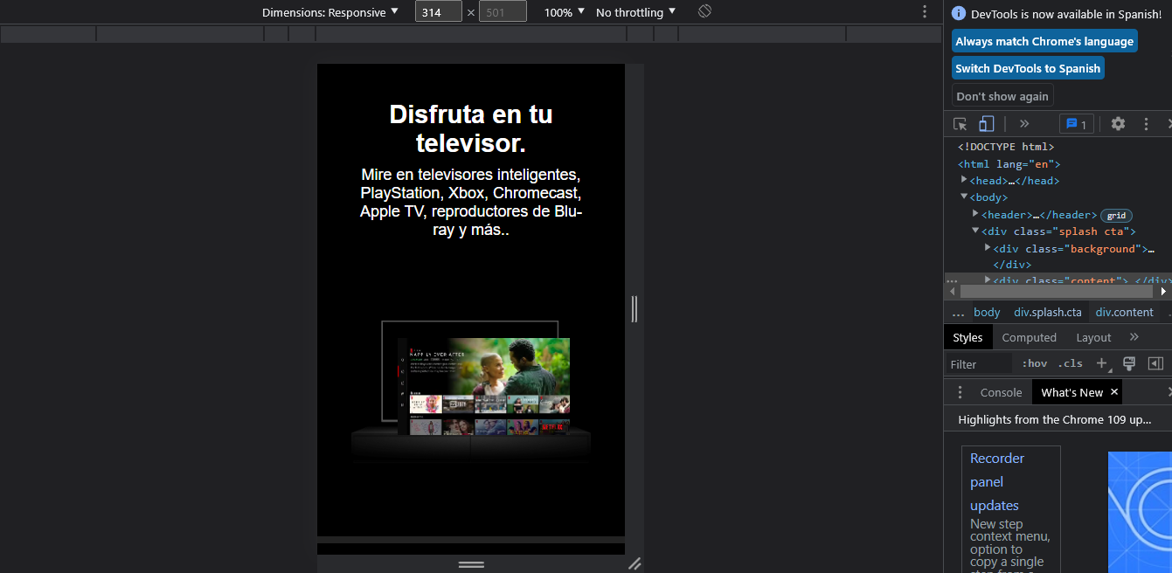The image size is (1172, 573).
Task: Toggle element hover state with :hov
Action: tap(1034, 363)
